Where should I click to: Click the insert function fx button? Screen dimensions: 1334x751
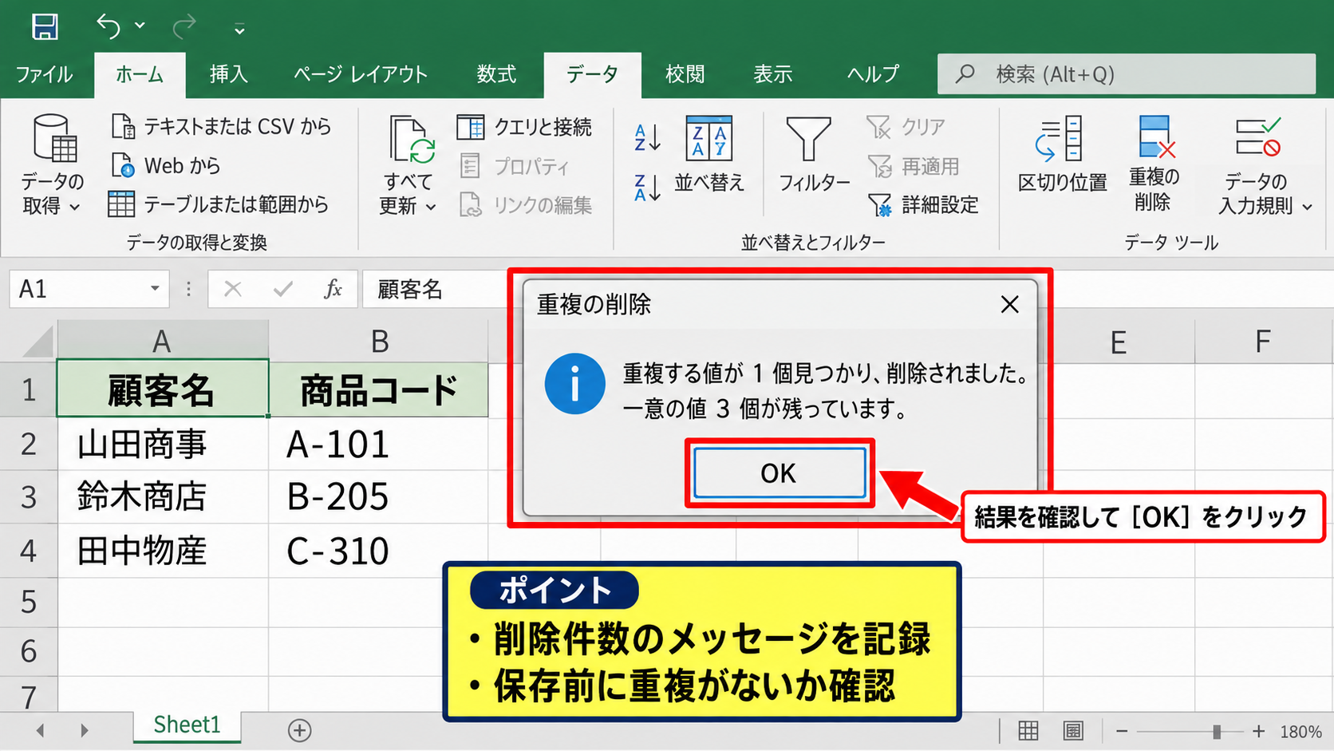point(333,289)
